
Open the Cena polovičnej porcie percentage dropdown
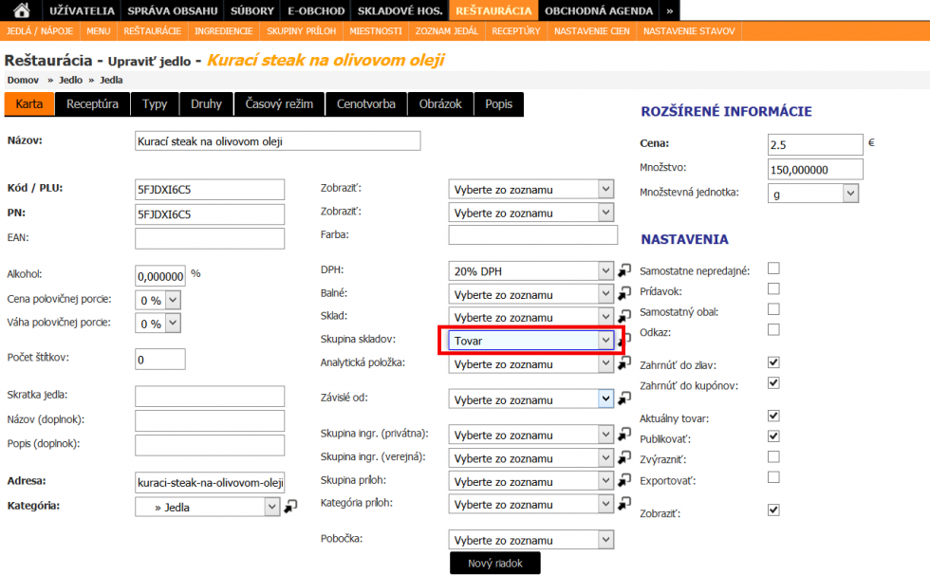[158, 300]
